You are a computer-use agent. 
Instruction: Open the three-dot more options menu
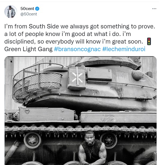(x=154, y=9)
